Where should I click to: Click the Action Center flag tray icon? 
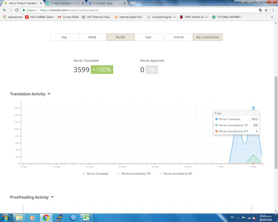pyautogui.click(x=244, y=218)
